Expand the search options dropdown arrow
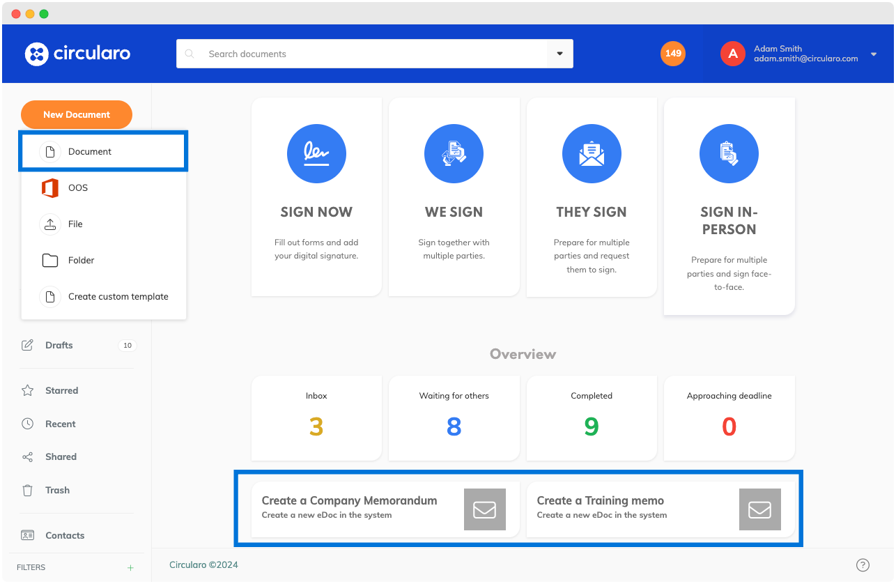Screen dimensions: 896x584 [x=559, y=54]
